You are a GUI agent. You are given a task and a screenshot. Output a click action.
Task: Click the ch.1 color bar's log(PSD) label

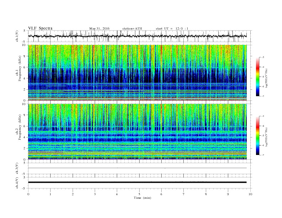click(267, 78)
